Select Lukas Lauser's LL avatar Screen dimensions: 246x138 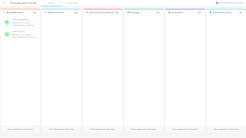click(x=7, y=34)
